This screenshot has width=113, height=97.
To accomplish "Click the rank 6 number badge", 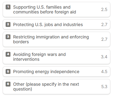I will point(8,84).
